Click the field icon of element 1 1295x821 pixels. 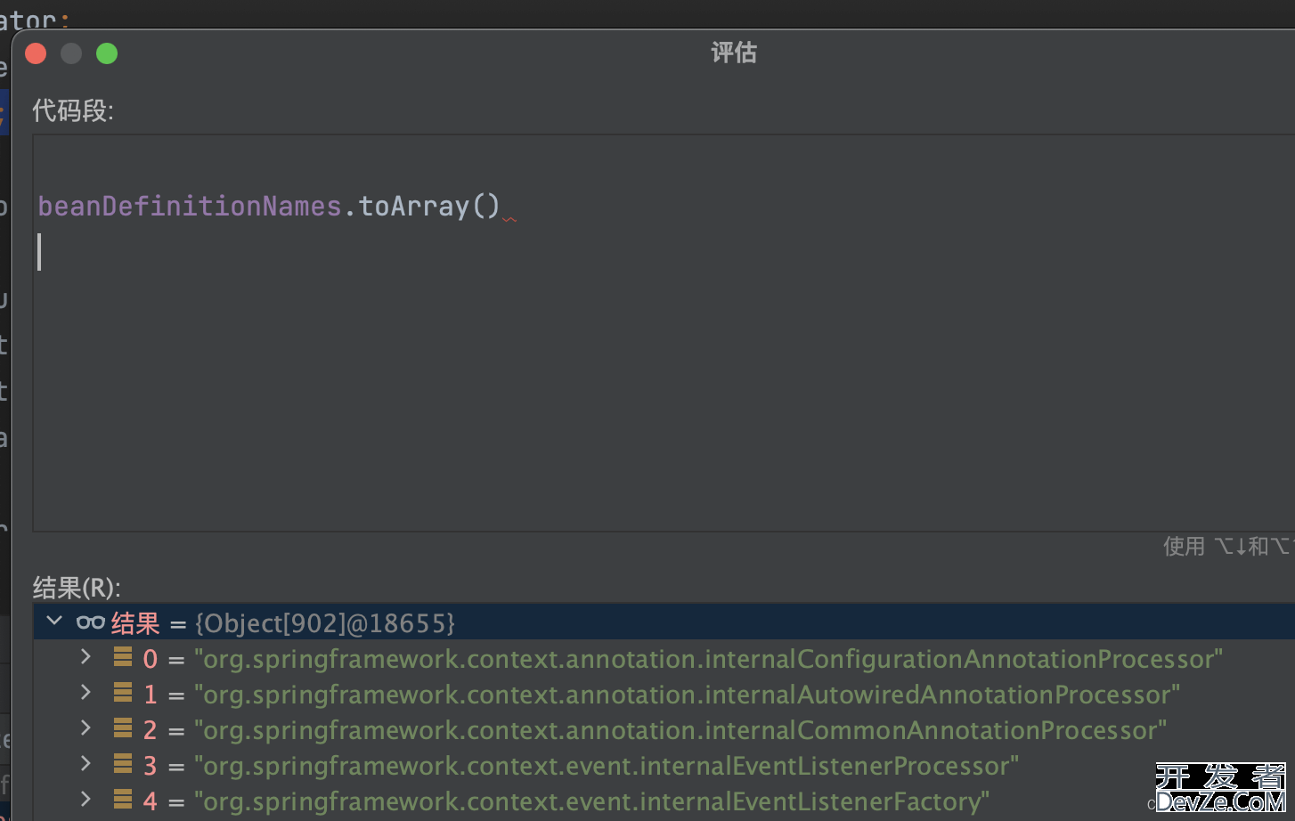[123, 693]
